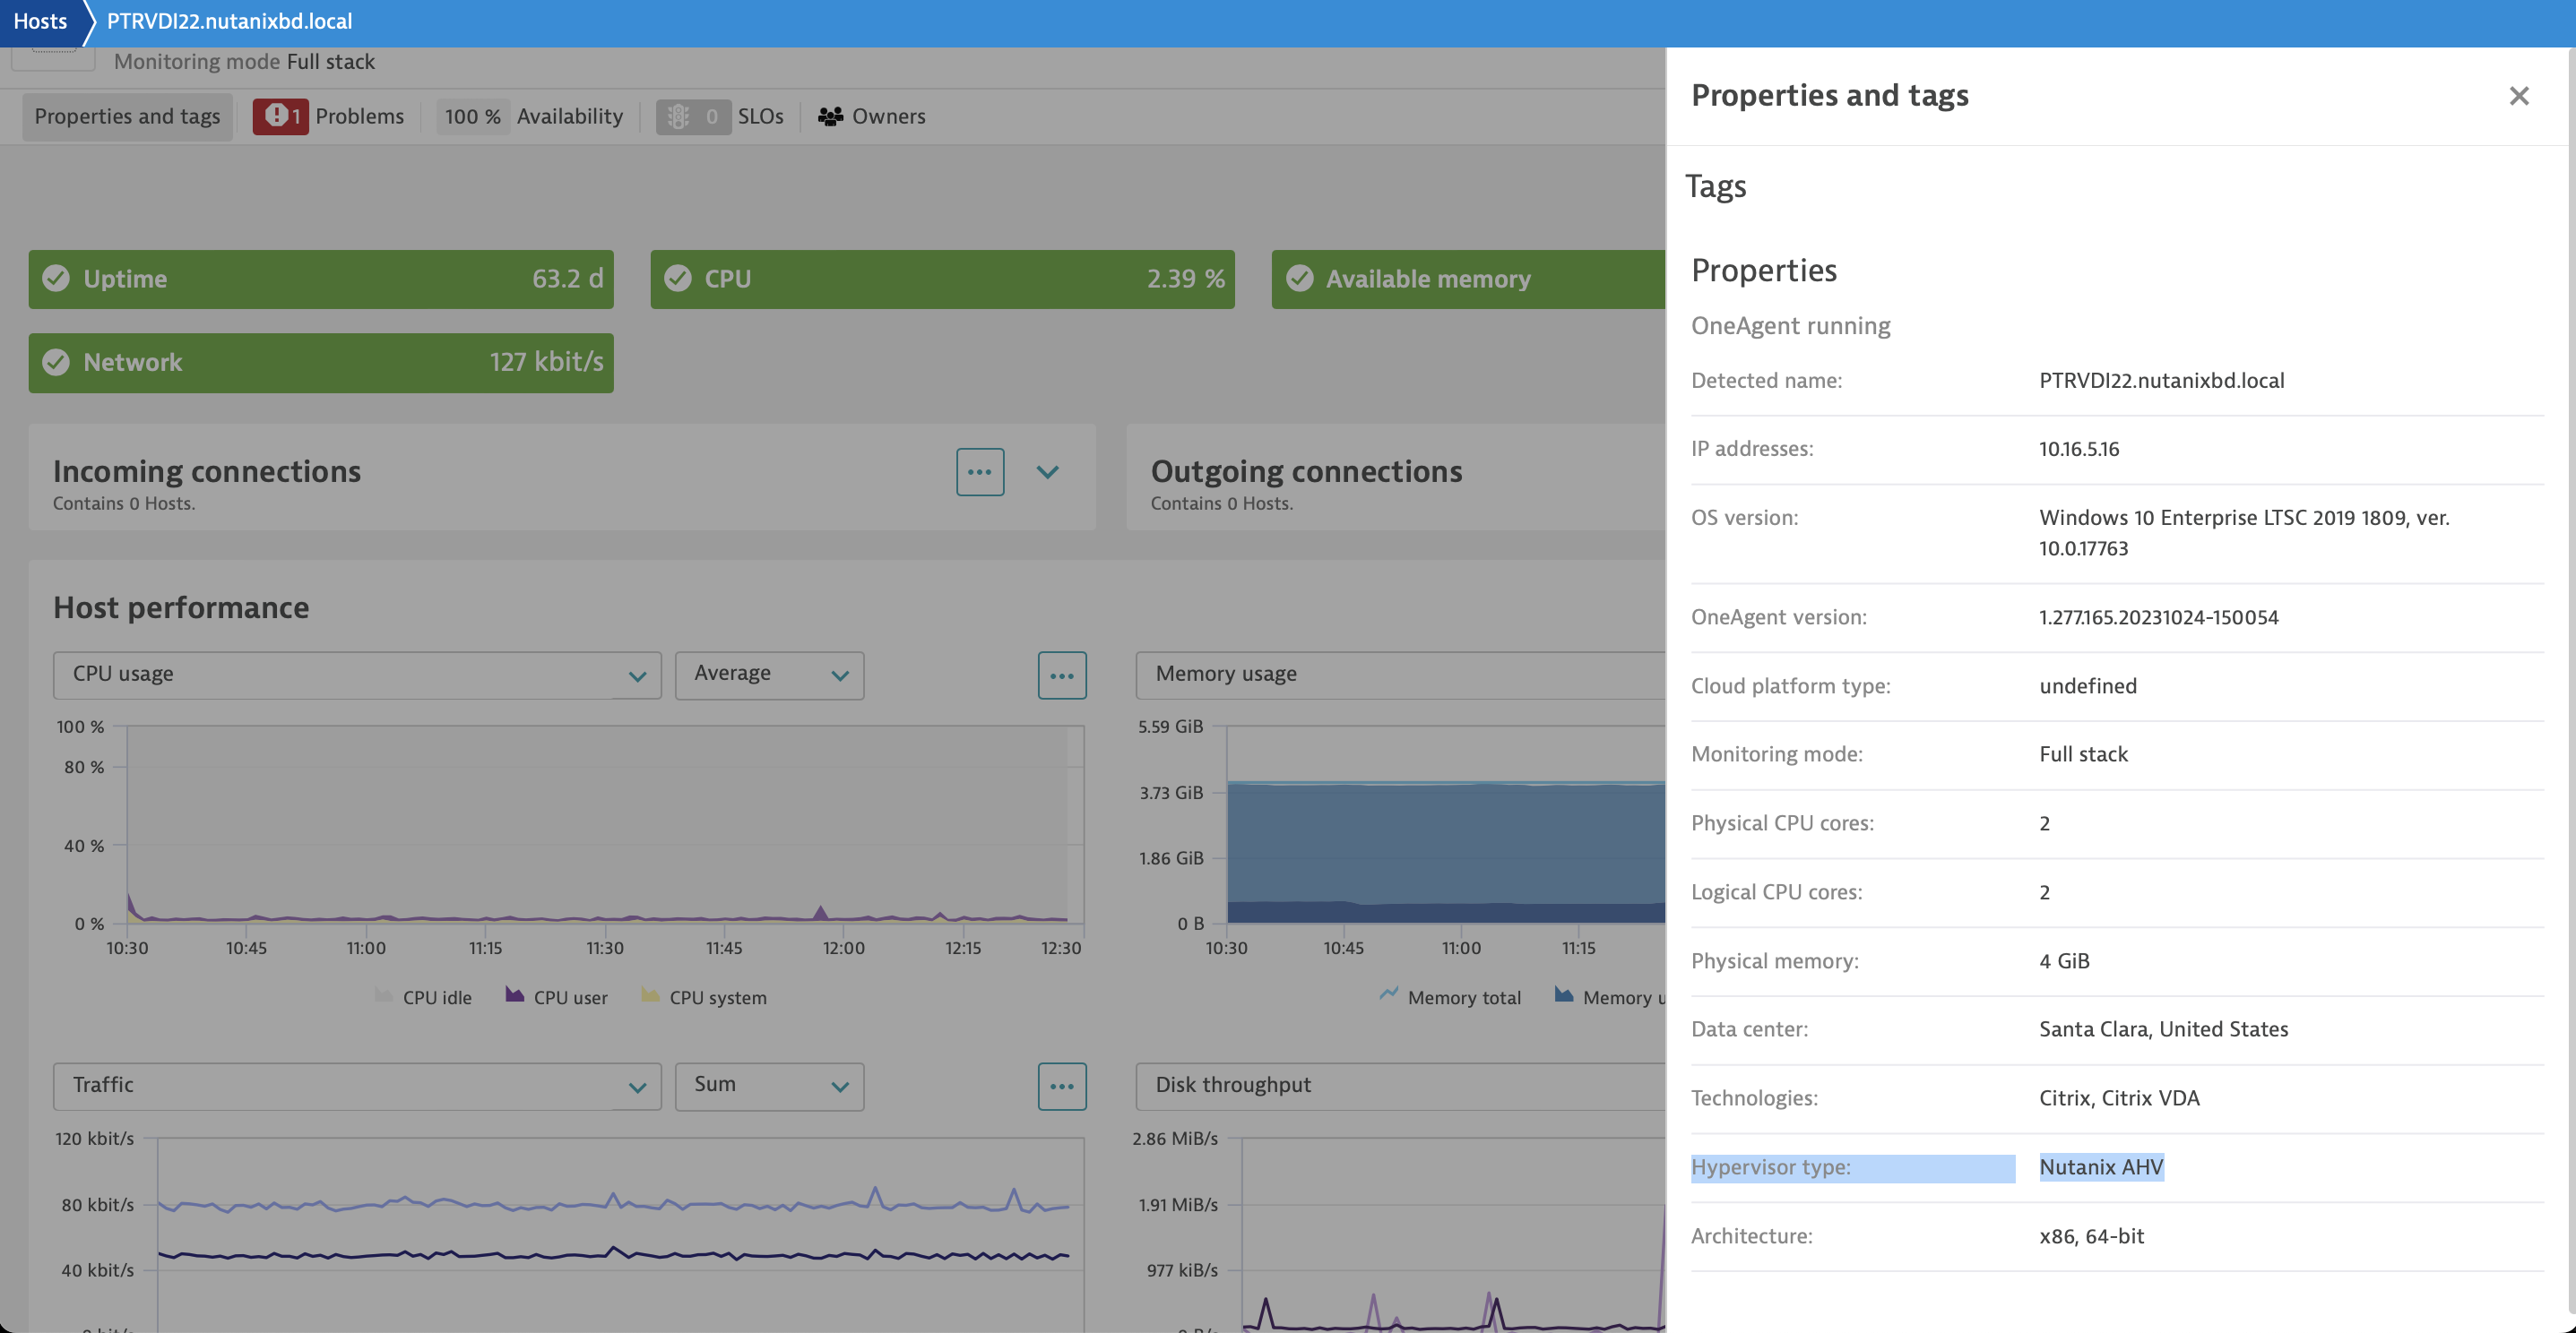Open the Sum aggregation dropdown
Viewport: 2576px width, 1333px height.
coord(769,1086)
